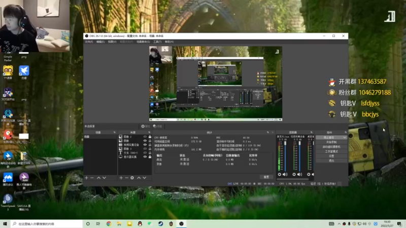Viewport: 406px width, 228px height.
Task: Remove the selected scene with the minus icon
Action: [x=92, y=178]
